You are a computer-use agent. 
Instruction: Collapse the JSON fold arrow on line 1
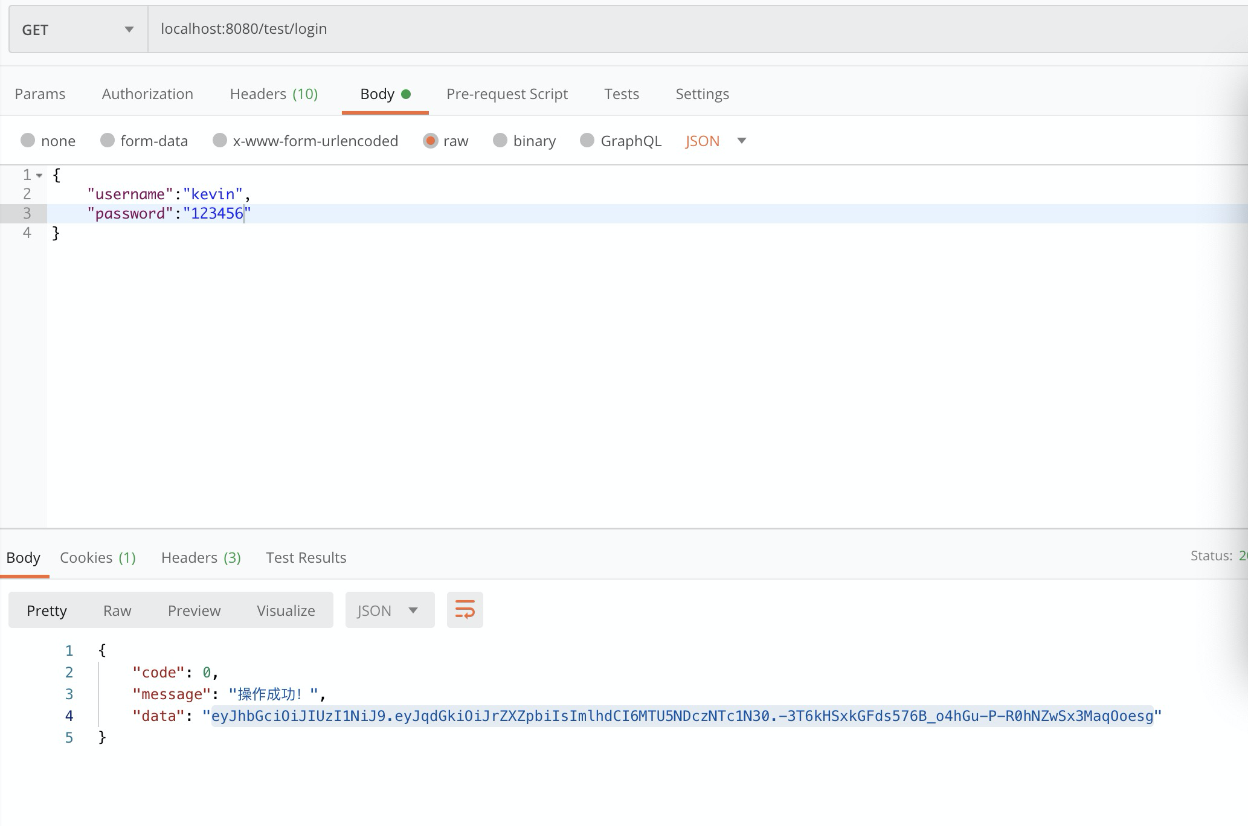[x=39, y=176]
